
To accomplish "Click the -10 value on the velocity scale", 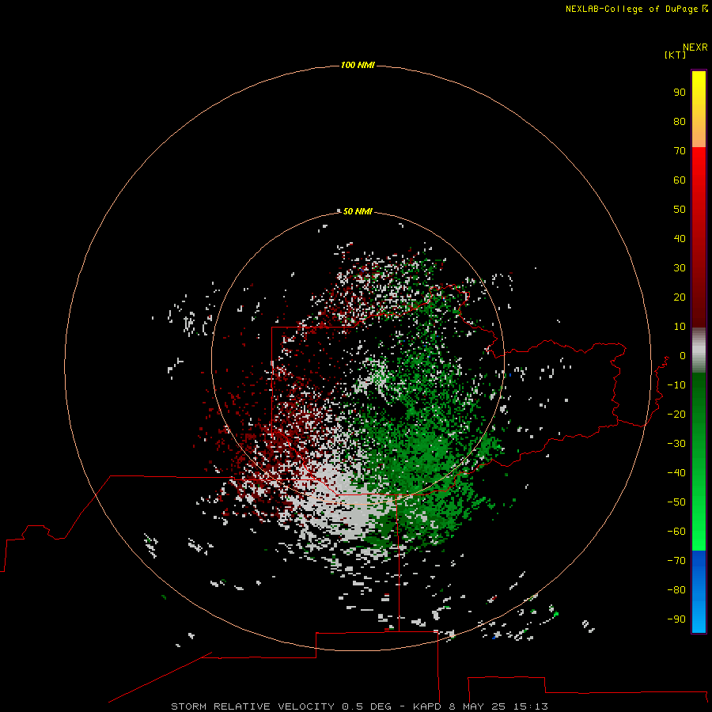I will [676, 385].
